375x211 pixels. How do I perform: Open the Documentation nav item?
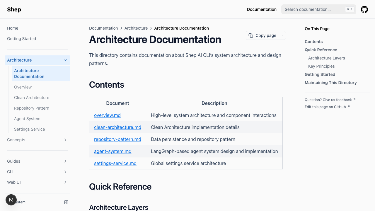click(x=262, y=9)
